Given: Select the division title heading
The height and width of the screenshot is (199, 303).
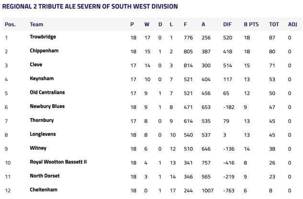Looking at the screenshot, I should pos(90,6).
